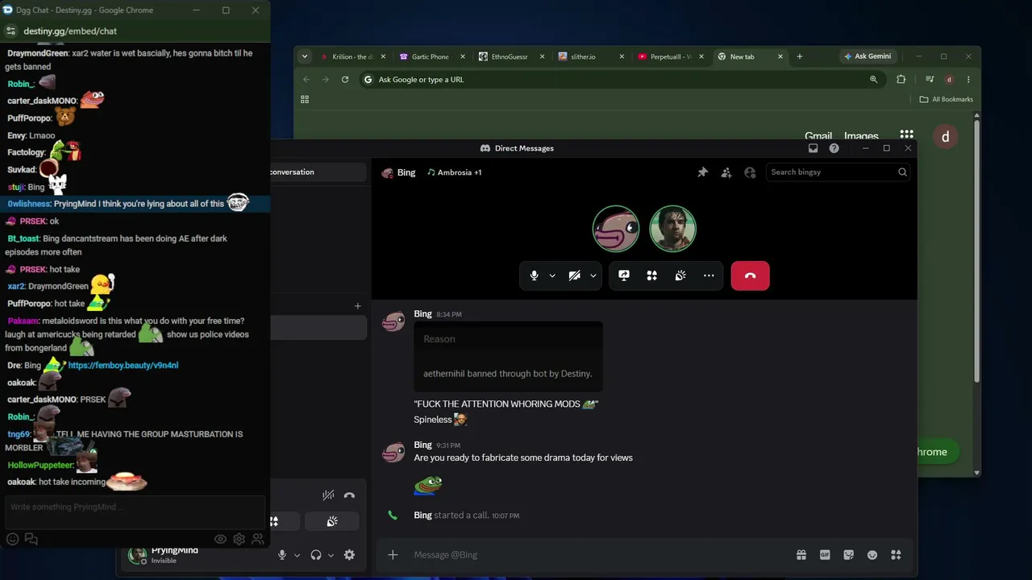Open the soundboard in the call controls
The image size is (1032, 580).
click(x=680, y=275)
